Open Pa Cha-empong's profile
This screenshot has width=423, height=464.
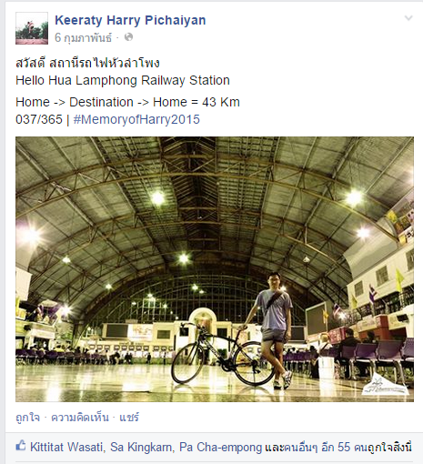pos(220,447)
